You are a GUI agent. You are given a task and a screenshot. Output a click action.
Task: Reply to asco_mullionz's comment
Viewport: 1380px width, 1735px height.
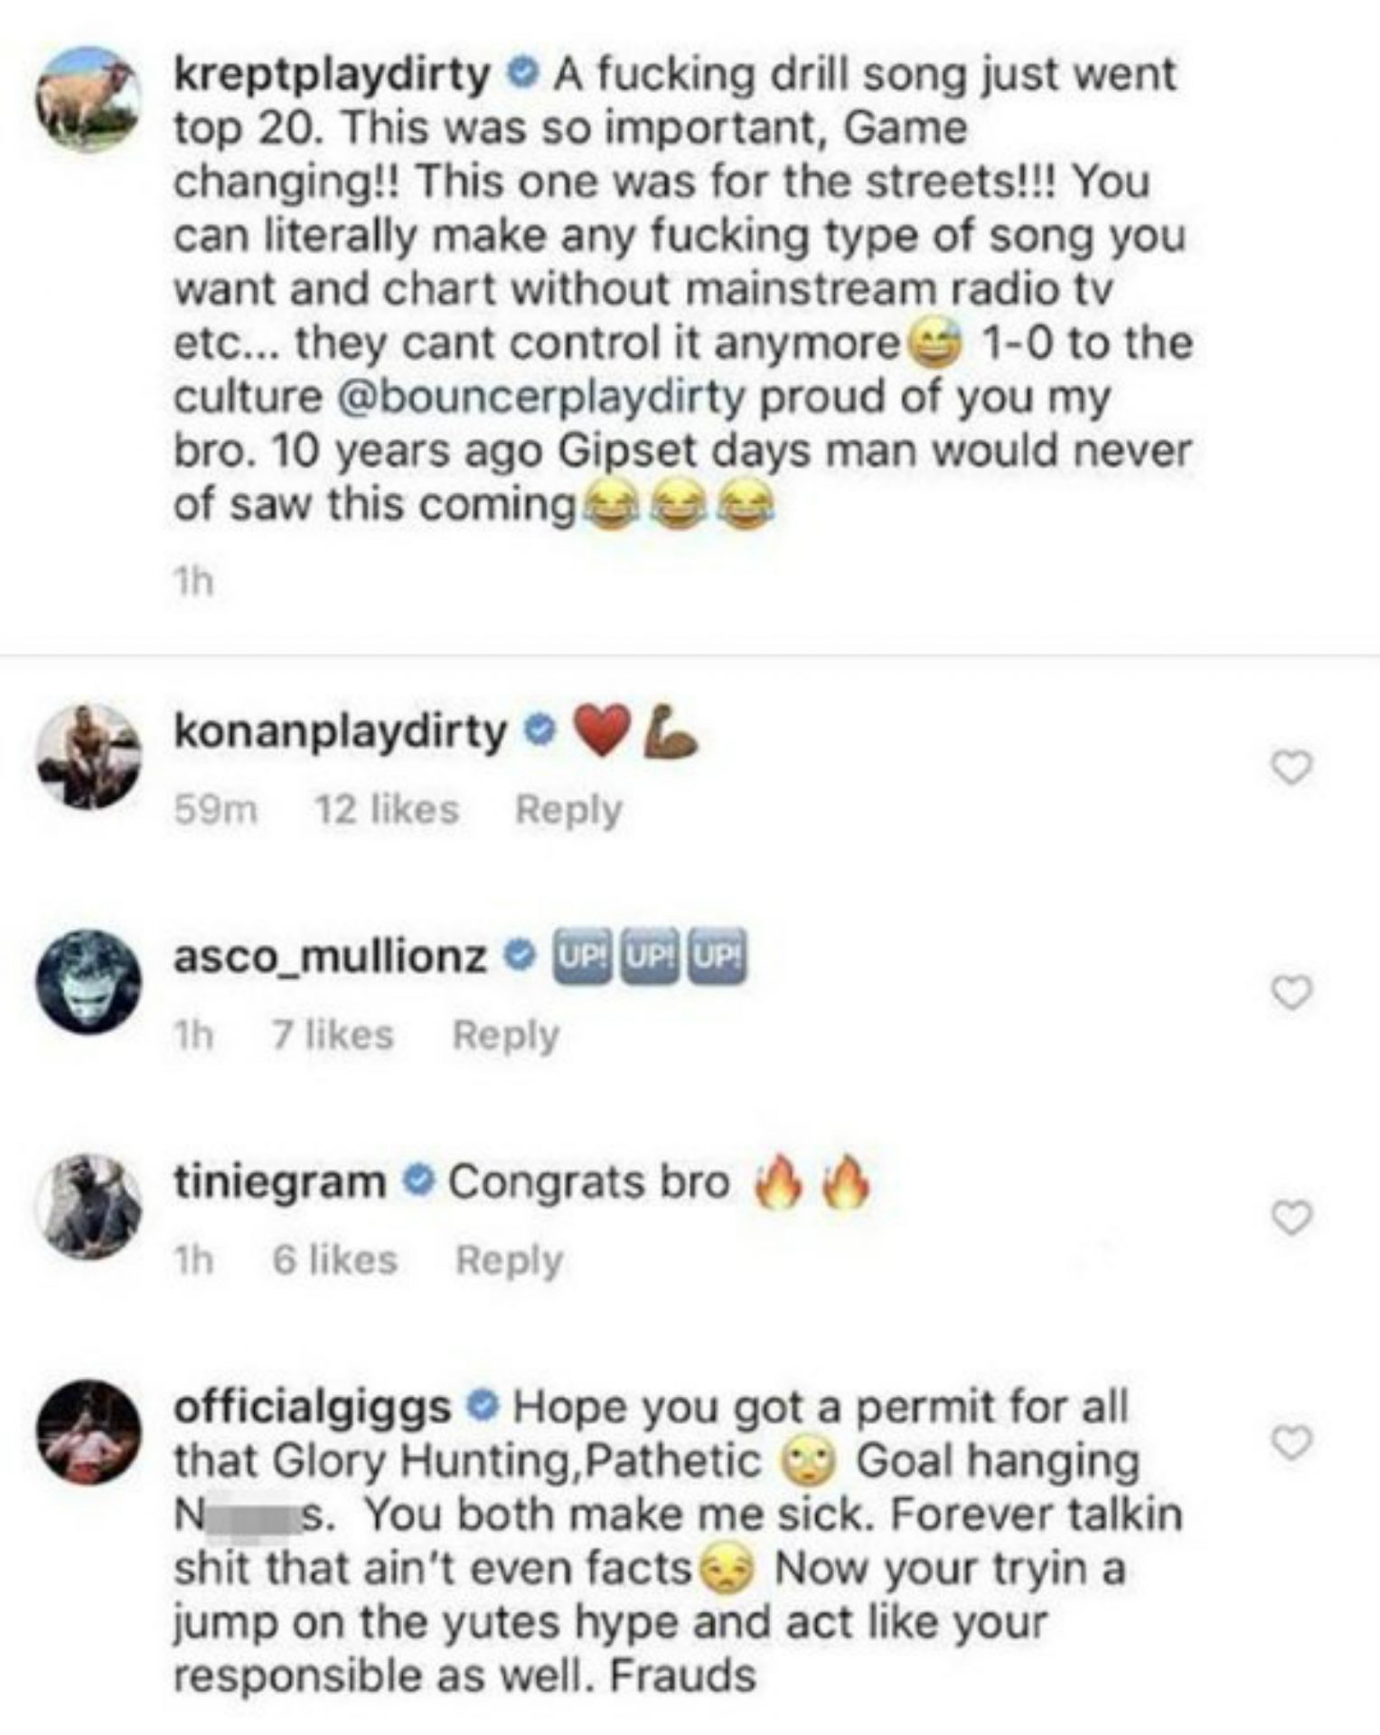tap(506, 1036)
